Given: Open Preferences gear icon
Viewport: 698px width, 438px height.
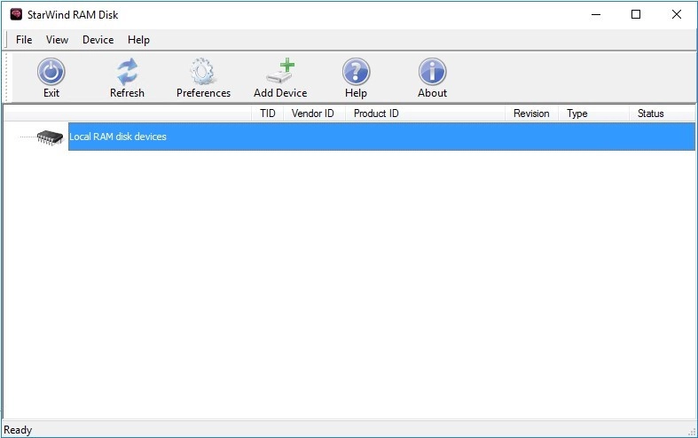Looking at the screenshot, I should pyautogui.click(x=203, y=71).
